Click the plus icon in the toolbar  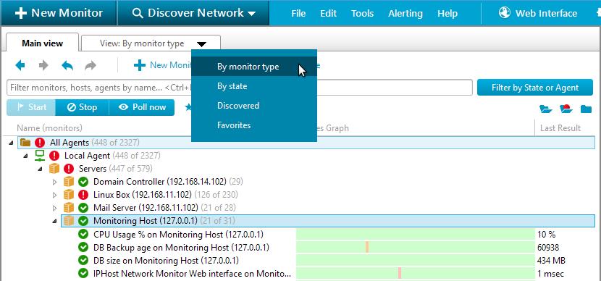point(140,66)
